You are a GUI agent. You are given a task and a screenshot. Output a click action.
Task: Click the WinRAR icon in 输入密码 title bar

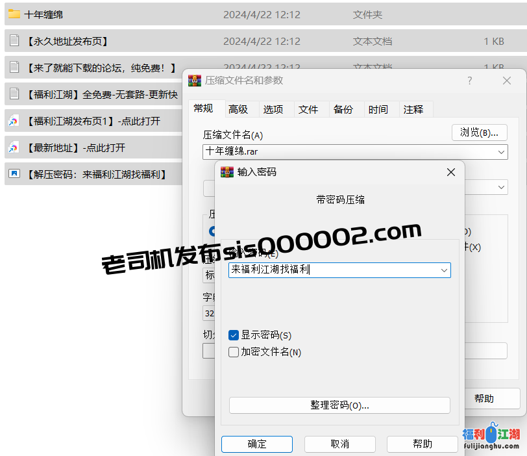[227, 172]
